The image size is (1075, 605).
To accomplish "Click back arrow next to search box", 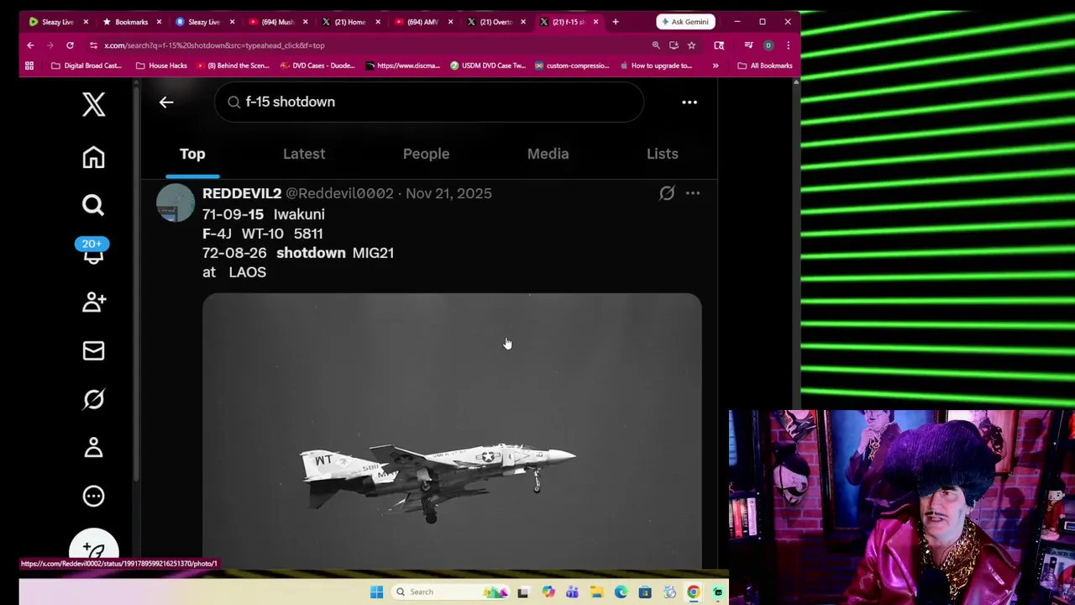I will pos(166,102).
